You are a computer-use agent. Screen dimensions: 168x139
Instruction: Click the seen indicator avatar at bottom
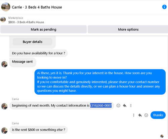coord(162,136)
